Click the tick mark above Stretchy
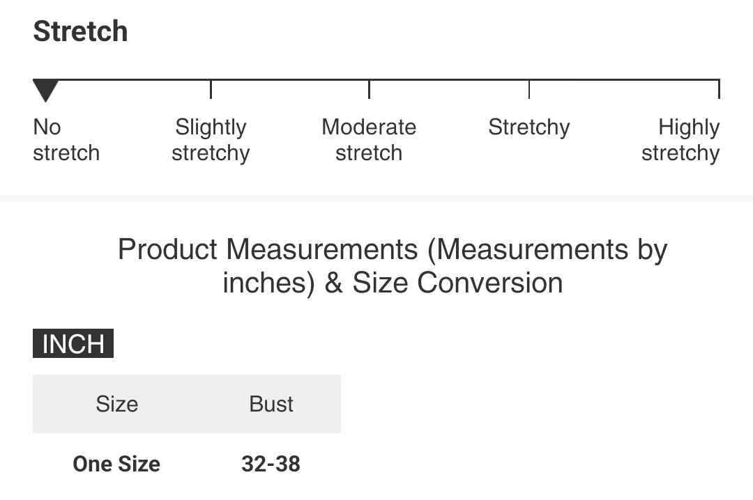Viewport: 753px width, 500px height. click(x=529, y=89)
